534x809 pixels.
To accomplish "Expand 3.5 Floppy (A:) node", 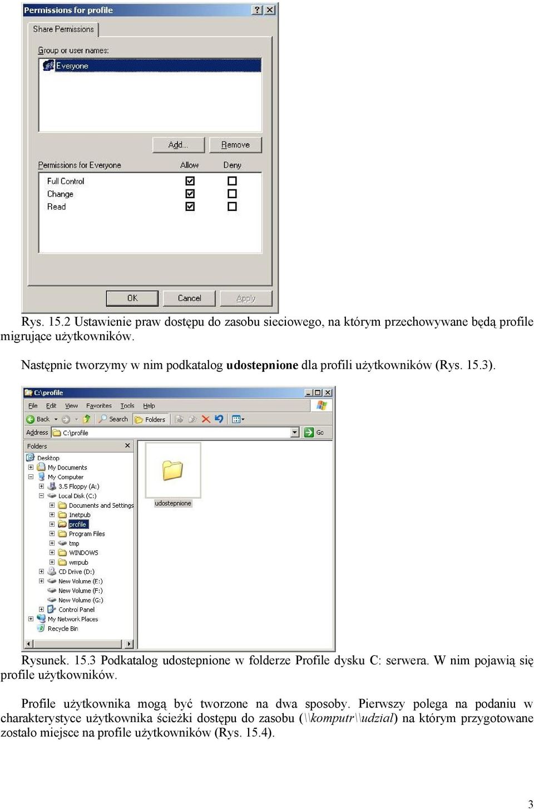I will (41, 487).
